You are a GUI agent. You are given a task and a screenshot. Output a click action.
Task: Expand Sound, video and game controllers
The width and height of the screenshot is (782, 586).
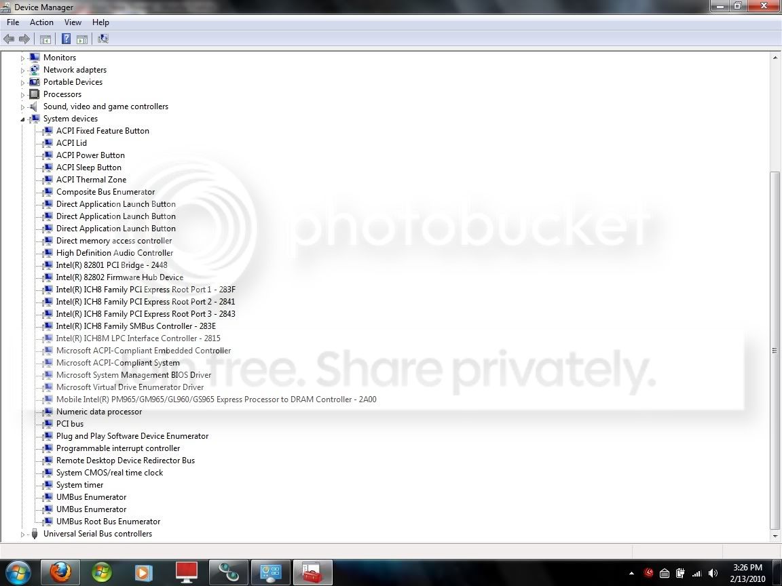[x=22, y=106]
